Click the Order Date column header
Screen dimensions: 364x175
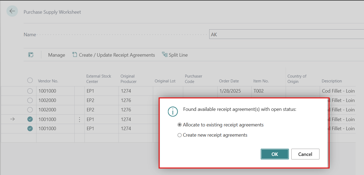click(229, 81)
